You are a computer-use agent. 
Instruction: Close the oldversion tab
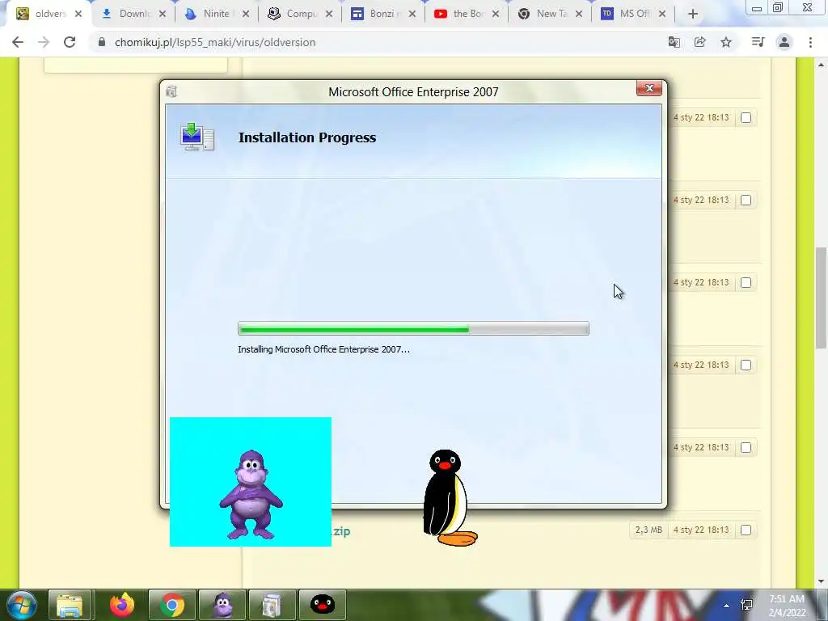(x=78, y=14)
